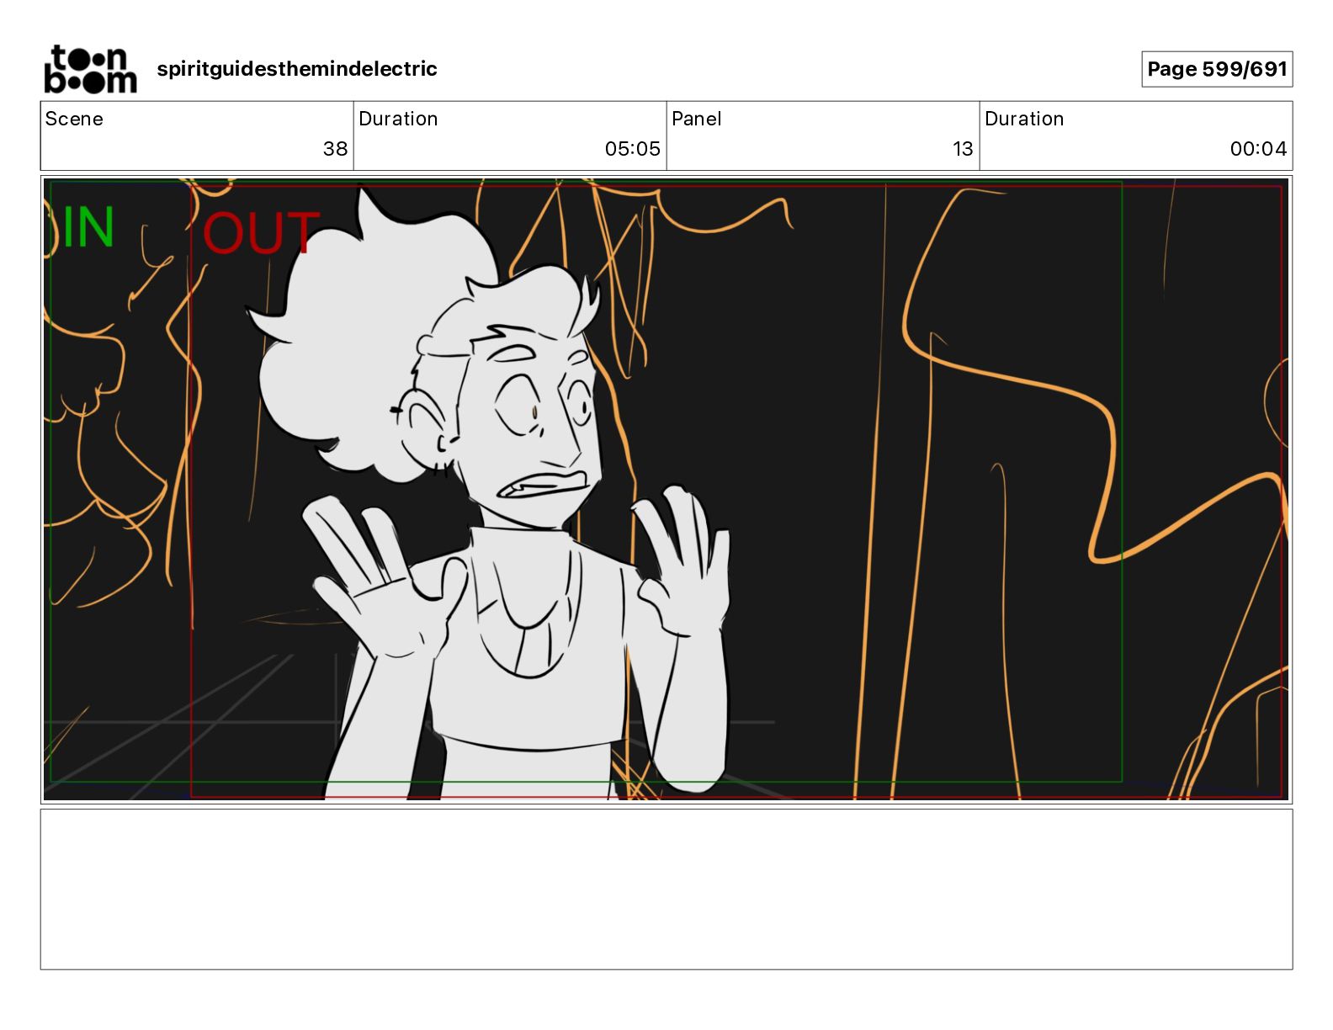Click the panel duration value 00:04

pos(1258,149)
